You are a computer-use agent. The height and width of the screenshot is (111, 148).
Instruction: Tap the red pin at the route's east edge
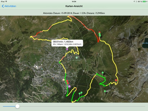coord(116,80)
